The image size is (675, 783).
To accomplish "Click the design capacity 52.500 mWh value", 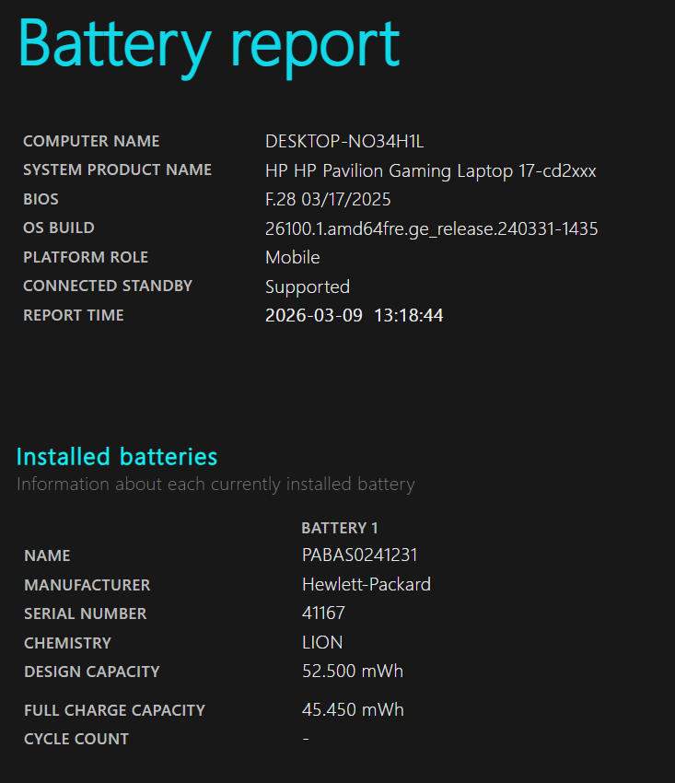I will point(353,671).
